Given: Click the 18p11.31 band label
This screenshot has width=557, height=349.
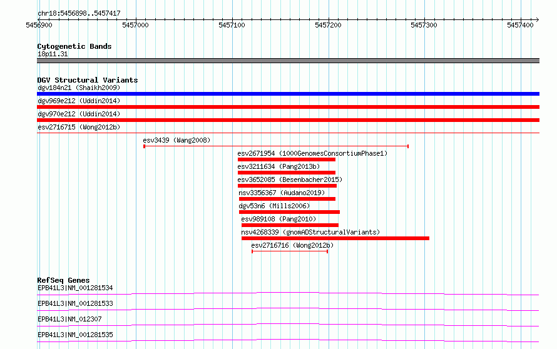Looking at the screenshot, I should point(53,54).
